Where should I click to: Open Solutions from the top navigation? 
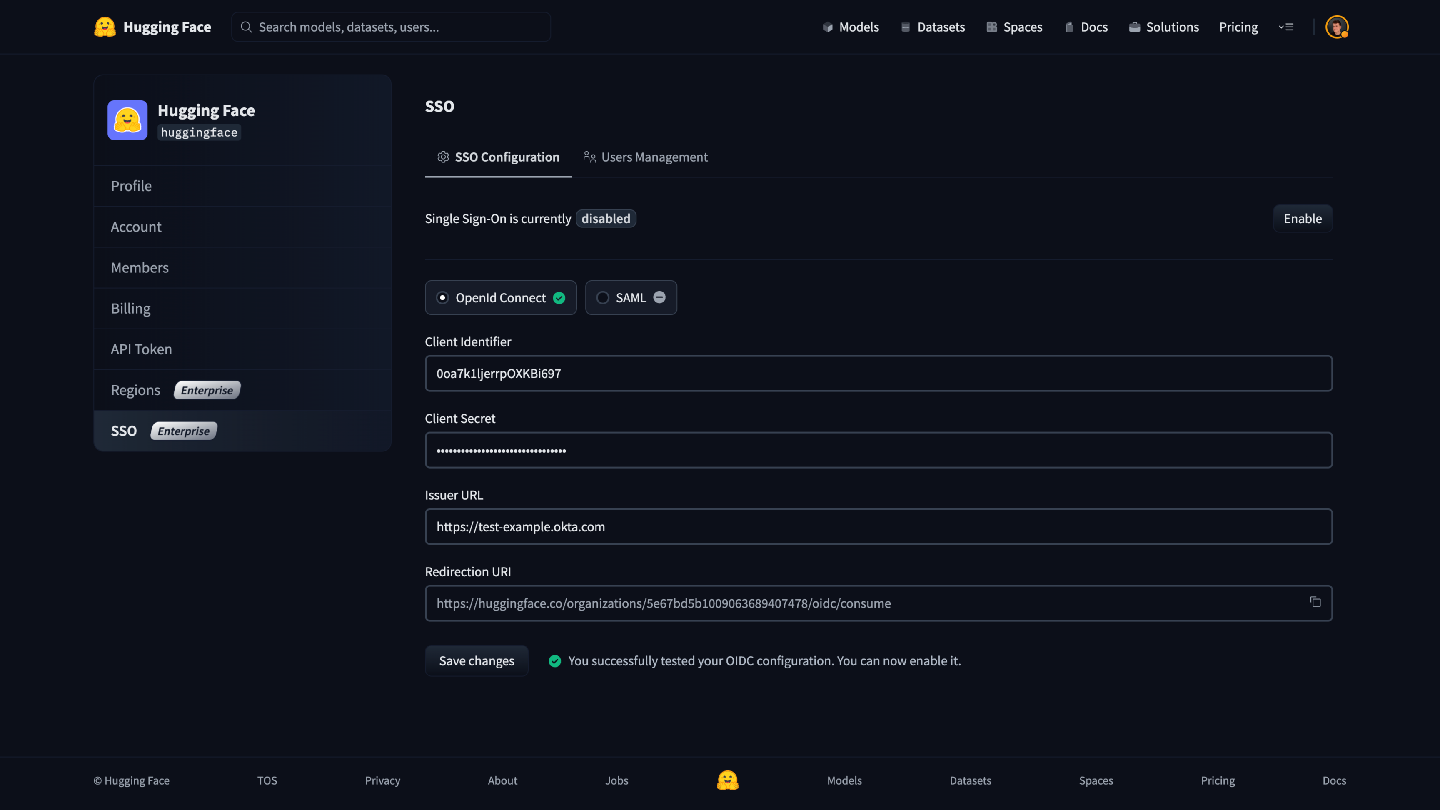click(1164, 27)
